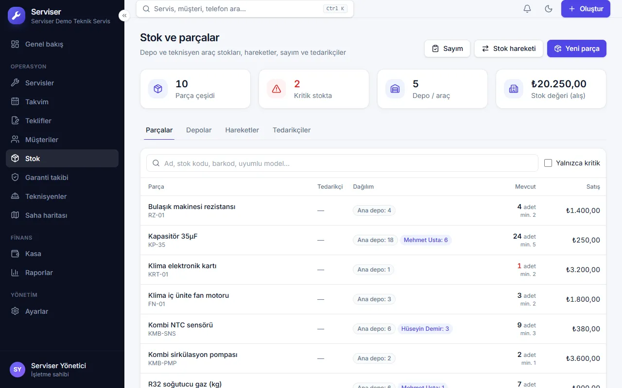Click the Mehmet Usta: 6 chip
The width and height of the screenshot is (622, 388).
tap(426, 240)
